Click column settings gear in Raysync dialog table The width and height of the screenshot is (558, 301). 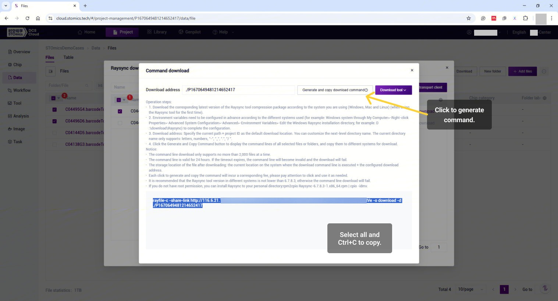click(441, 100)
